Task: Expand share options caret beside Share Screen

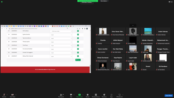Action: pyautogui.click(x=83, y=95)
